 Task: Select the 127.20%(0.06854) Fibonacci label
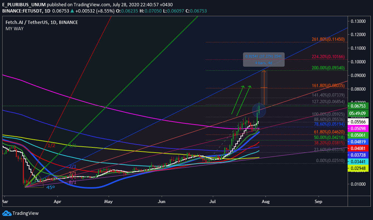coord(328,102)
